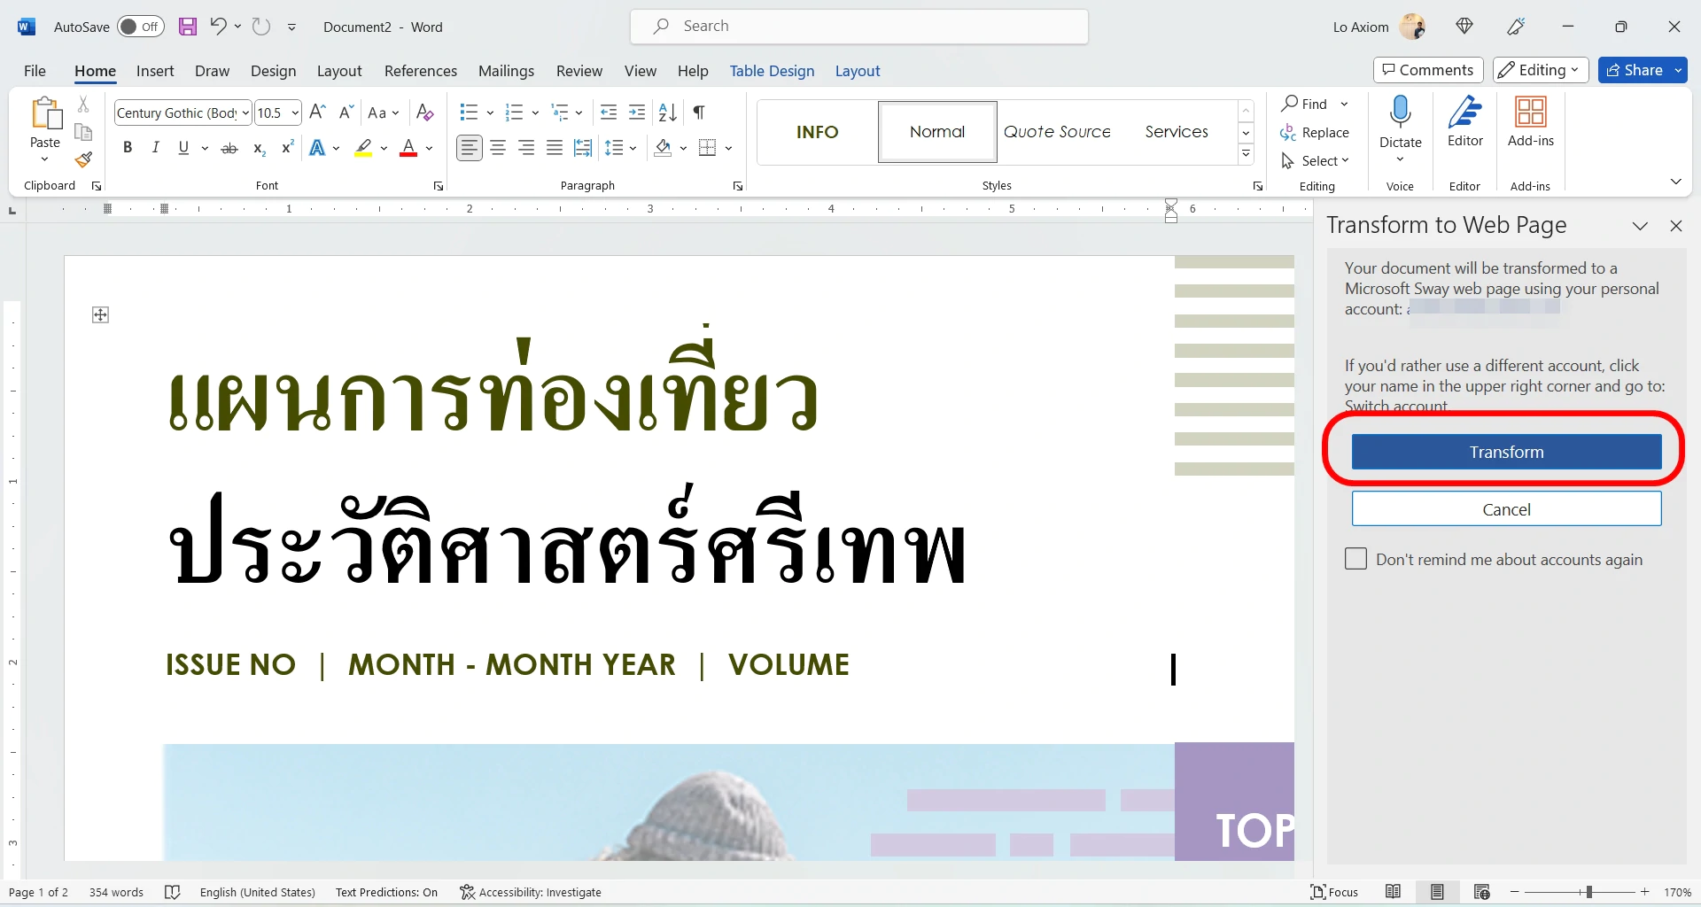Open font size dropdown
Image resolution: width=1701 pixels, height=907 pixels.
[295, 112]
